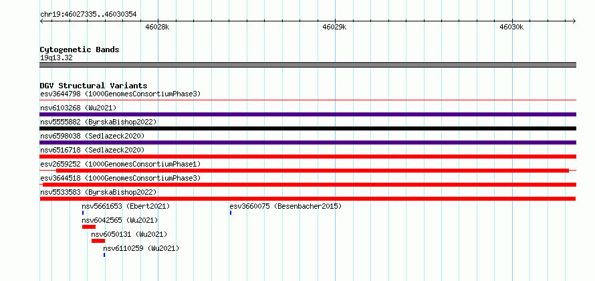Open esv3644518 (1000GenomesConsortiumPhase3) label

click(x=120, y=178)
